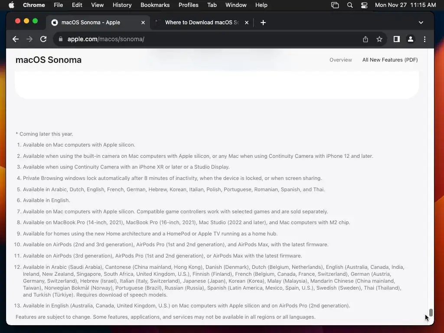
Task: Open the Edit menu
Action: [x=77, y=5]
